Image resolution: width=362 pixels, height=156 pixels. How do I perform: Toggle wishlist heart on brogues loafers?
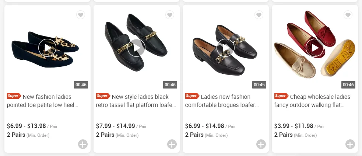click(259, 15)
